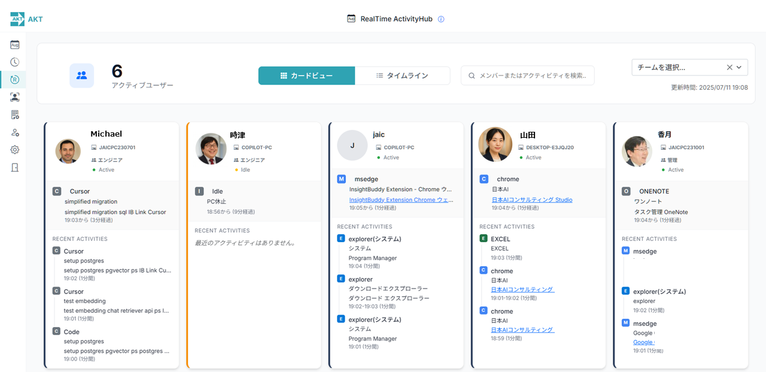Screen dimensions: 766x384
Task: Open user management from the sidebar
Action: click(x=14, y=132)
